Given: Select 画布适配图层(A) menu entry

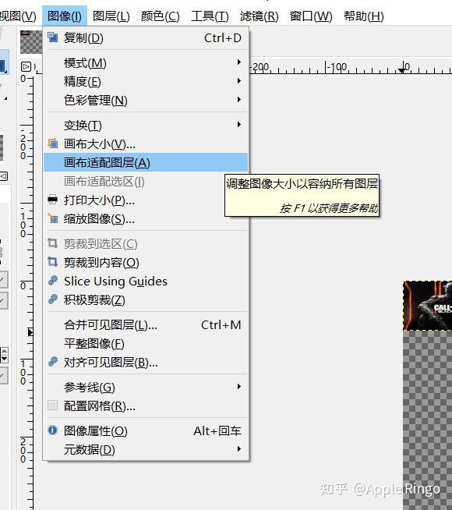Looking at the screenshot, I should (x=146, y=162).
